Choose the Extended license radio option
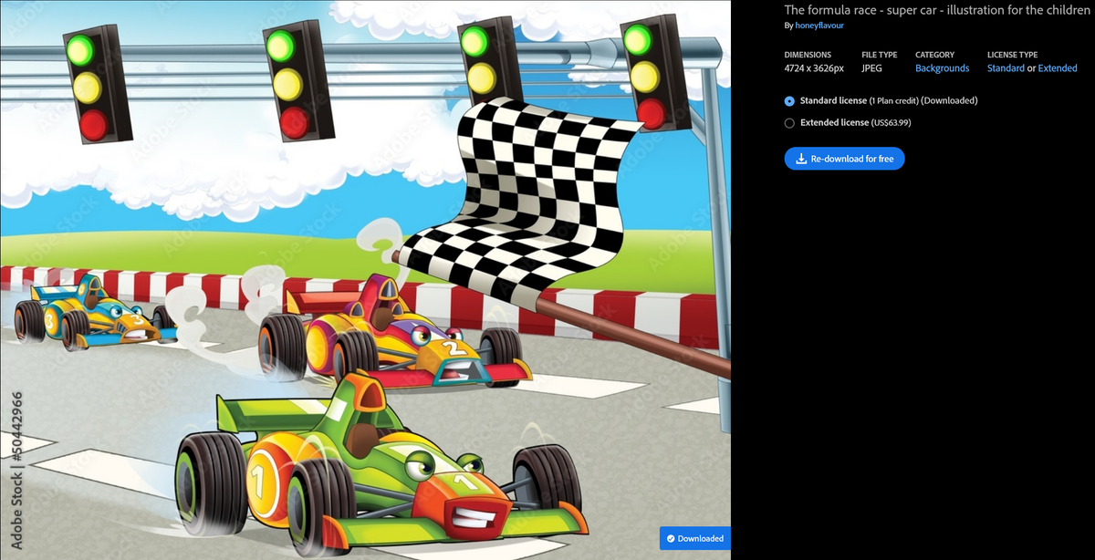 [789, 123]
